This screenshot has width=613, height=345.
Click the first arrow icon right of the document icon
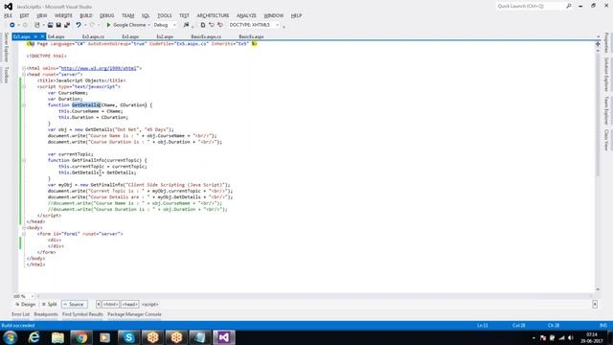tap(212, 25)
